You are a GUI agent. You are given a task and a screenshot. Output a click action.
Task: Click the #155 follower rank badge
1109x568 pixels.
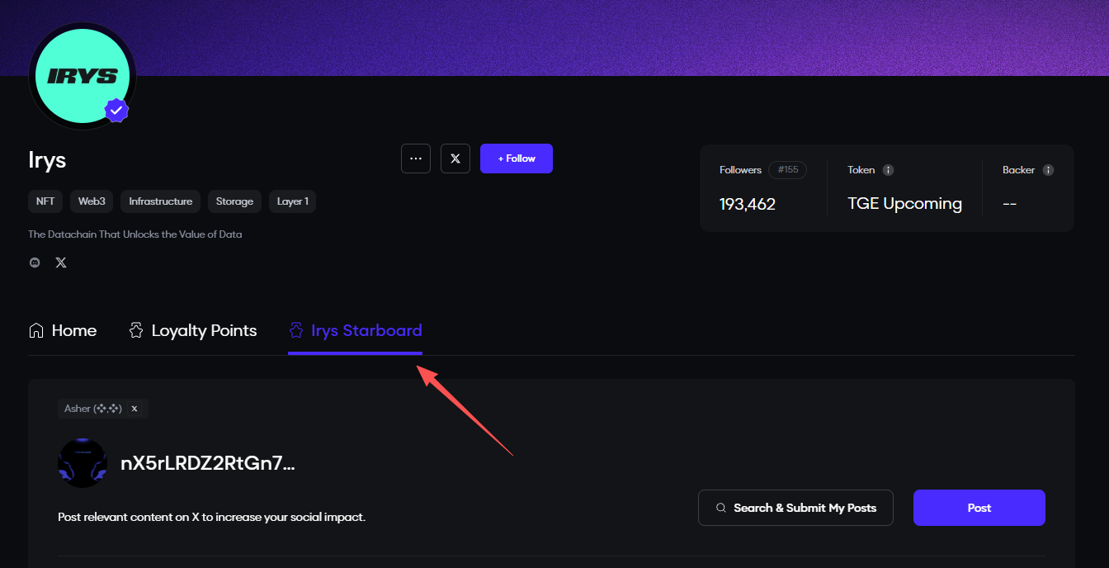tap(787, 170)
